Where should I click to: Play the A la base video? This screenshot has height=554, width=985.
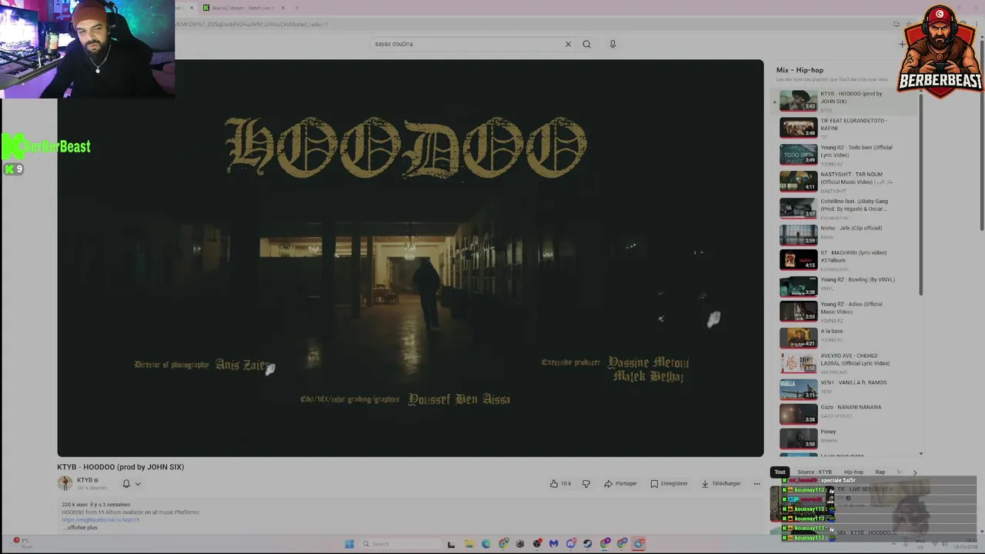coord(846,337)
